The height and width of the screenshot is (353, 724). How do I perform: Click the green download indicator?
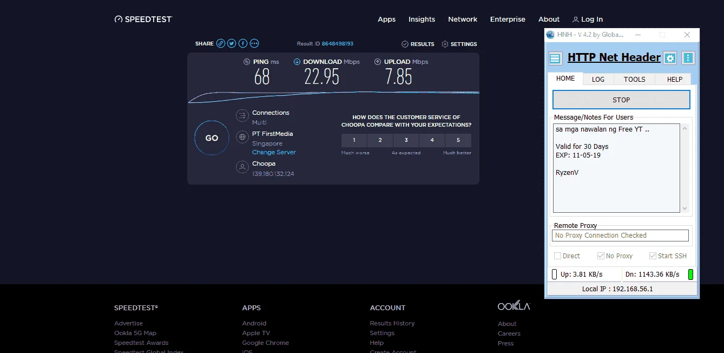(x=691, y=274)
